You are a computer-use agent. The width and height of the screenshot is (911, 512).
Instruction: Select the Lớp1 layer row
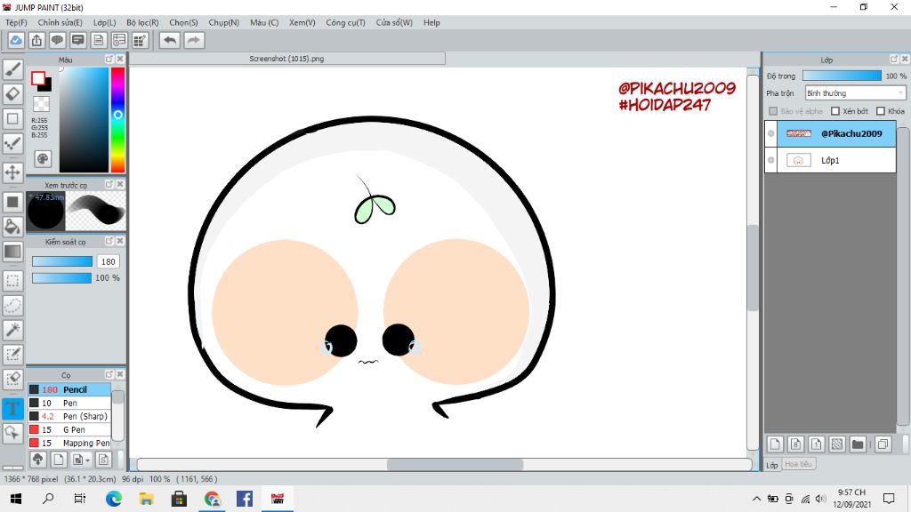[831, 160]
